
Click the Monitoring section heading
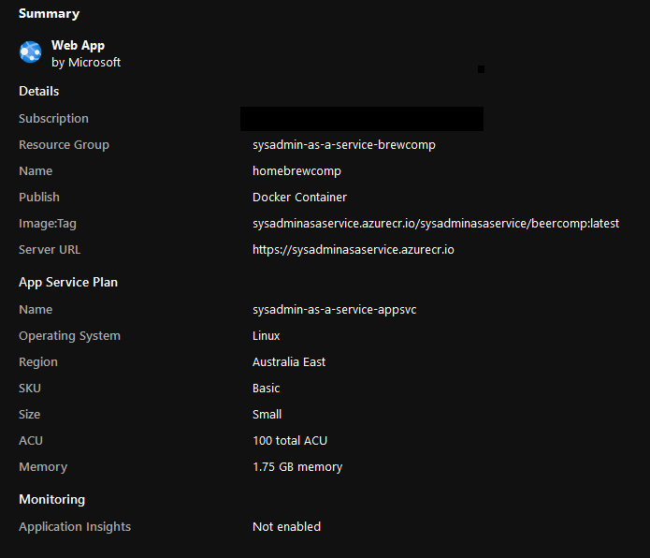51,499
